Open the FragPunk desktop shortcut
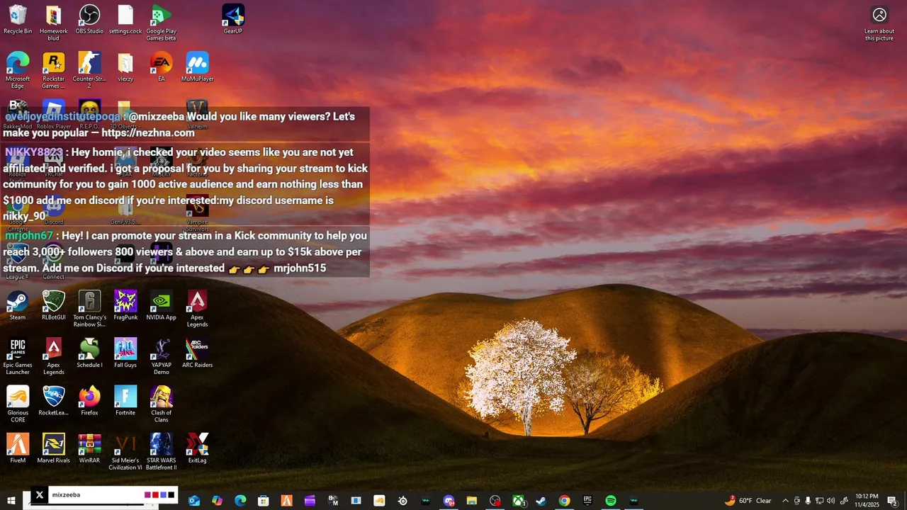907x510 pixels. pos(125,305)
